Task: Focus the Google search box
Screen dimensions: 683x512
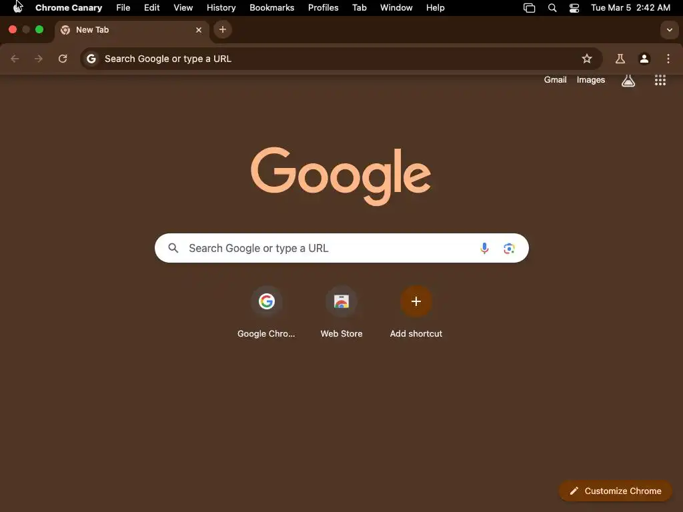Action: pos(341,248)
